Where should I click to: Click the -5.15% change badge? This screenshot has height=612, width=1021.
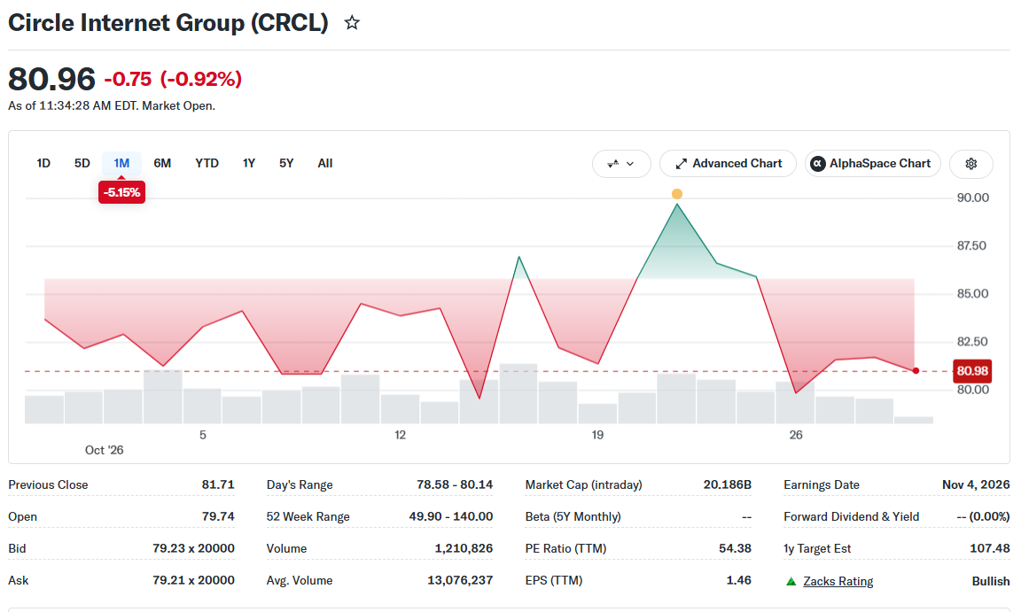(121, 192)
